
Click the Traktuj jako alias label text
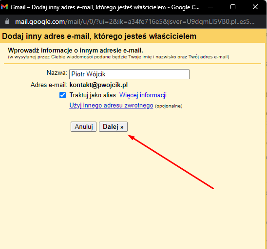[x=94, y=95]
